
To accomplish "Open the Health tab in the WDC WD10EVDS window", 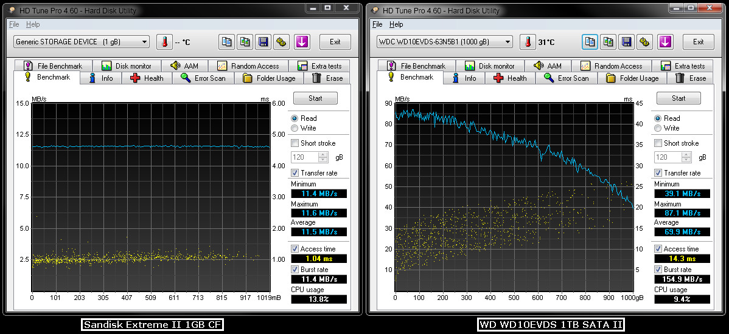I will [510, 78].
